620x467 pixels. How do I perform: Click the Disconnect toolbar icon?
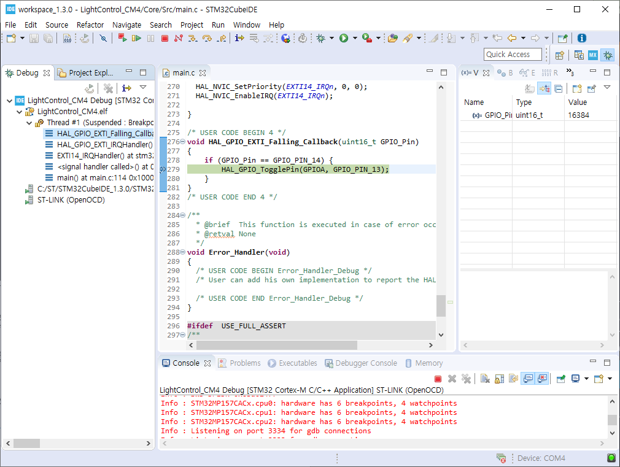tap(179, 38)
